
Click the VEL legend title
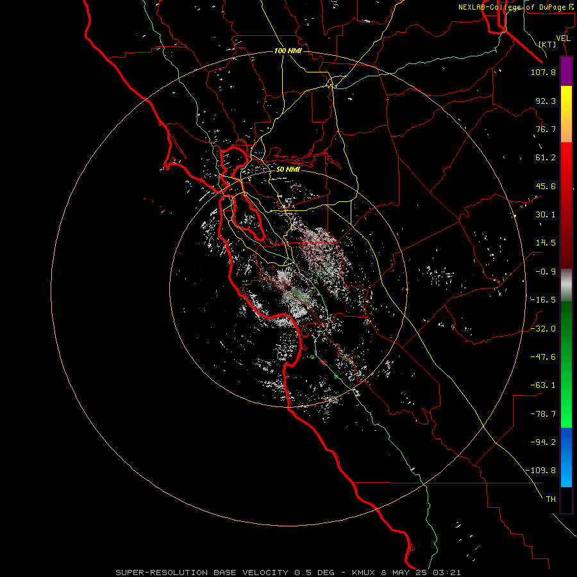point(563,38)
